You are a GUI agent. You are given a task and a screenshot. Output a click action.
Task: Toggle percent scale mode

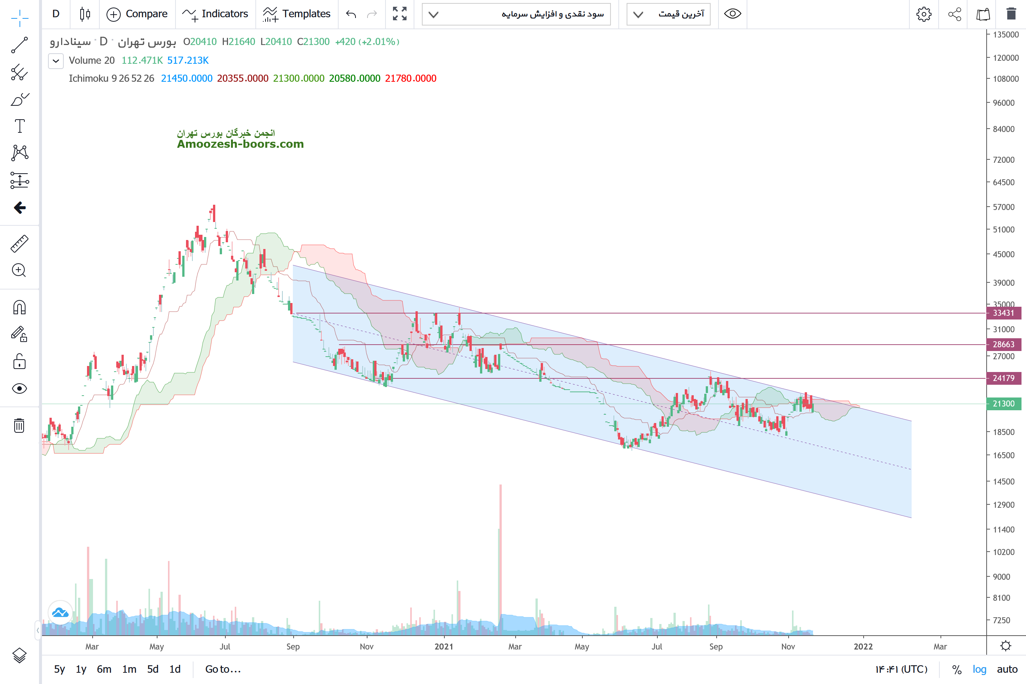(957, 670)
